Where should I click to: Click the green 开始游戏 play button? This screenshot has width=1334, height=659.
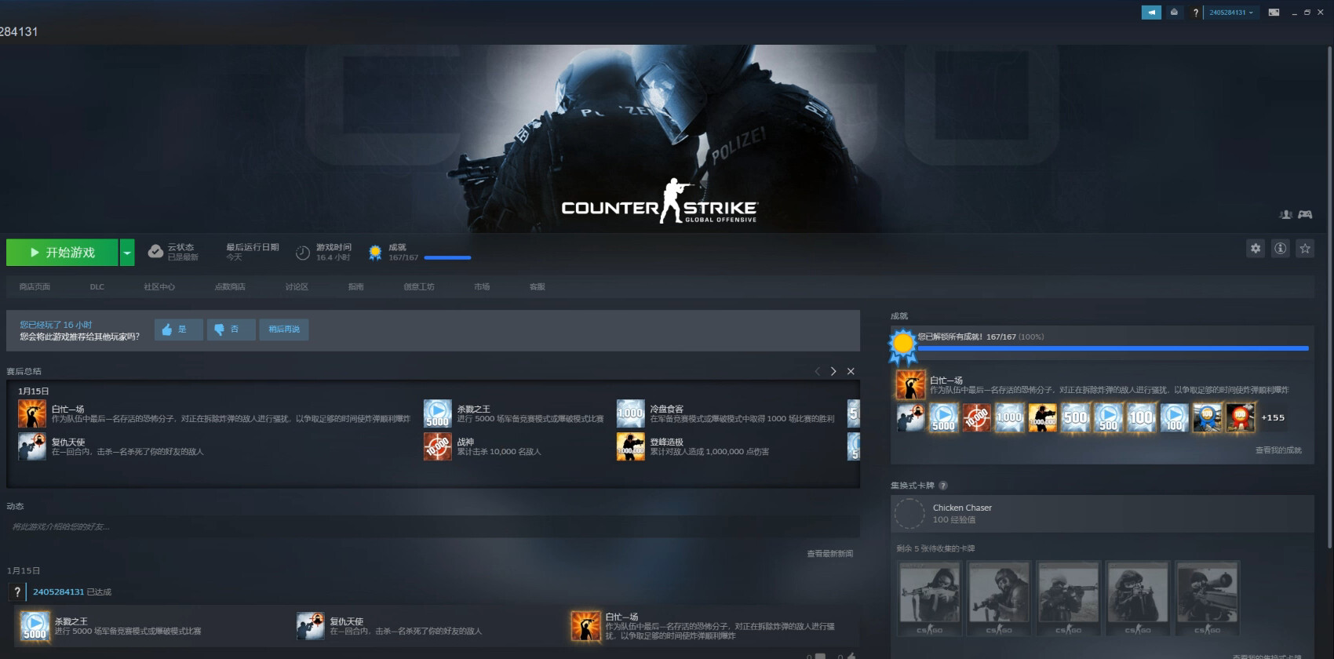pyautogui.click(x=62, y=253)
